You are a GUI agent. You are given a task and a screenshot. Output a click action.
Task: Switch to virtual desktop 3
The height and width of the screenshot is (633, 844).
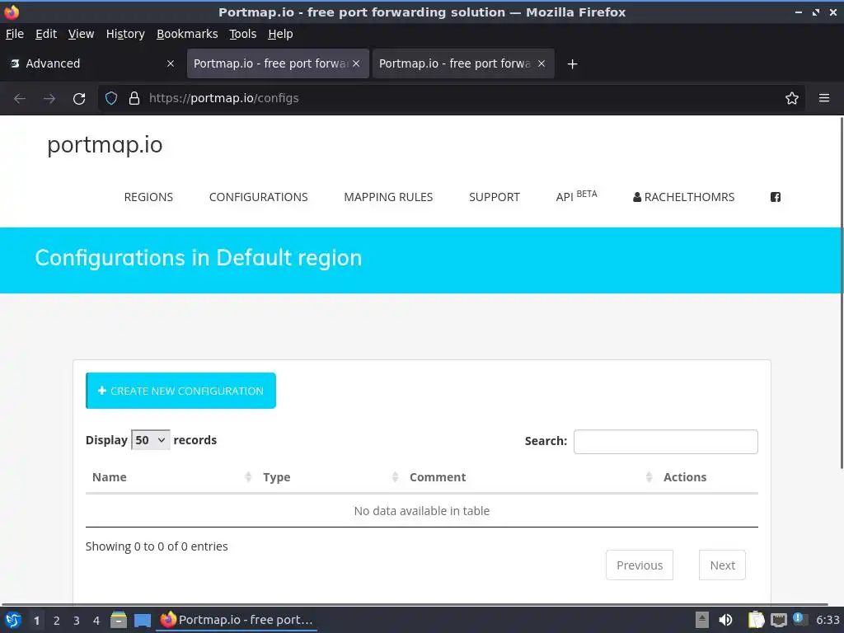click(77, 621)
